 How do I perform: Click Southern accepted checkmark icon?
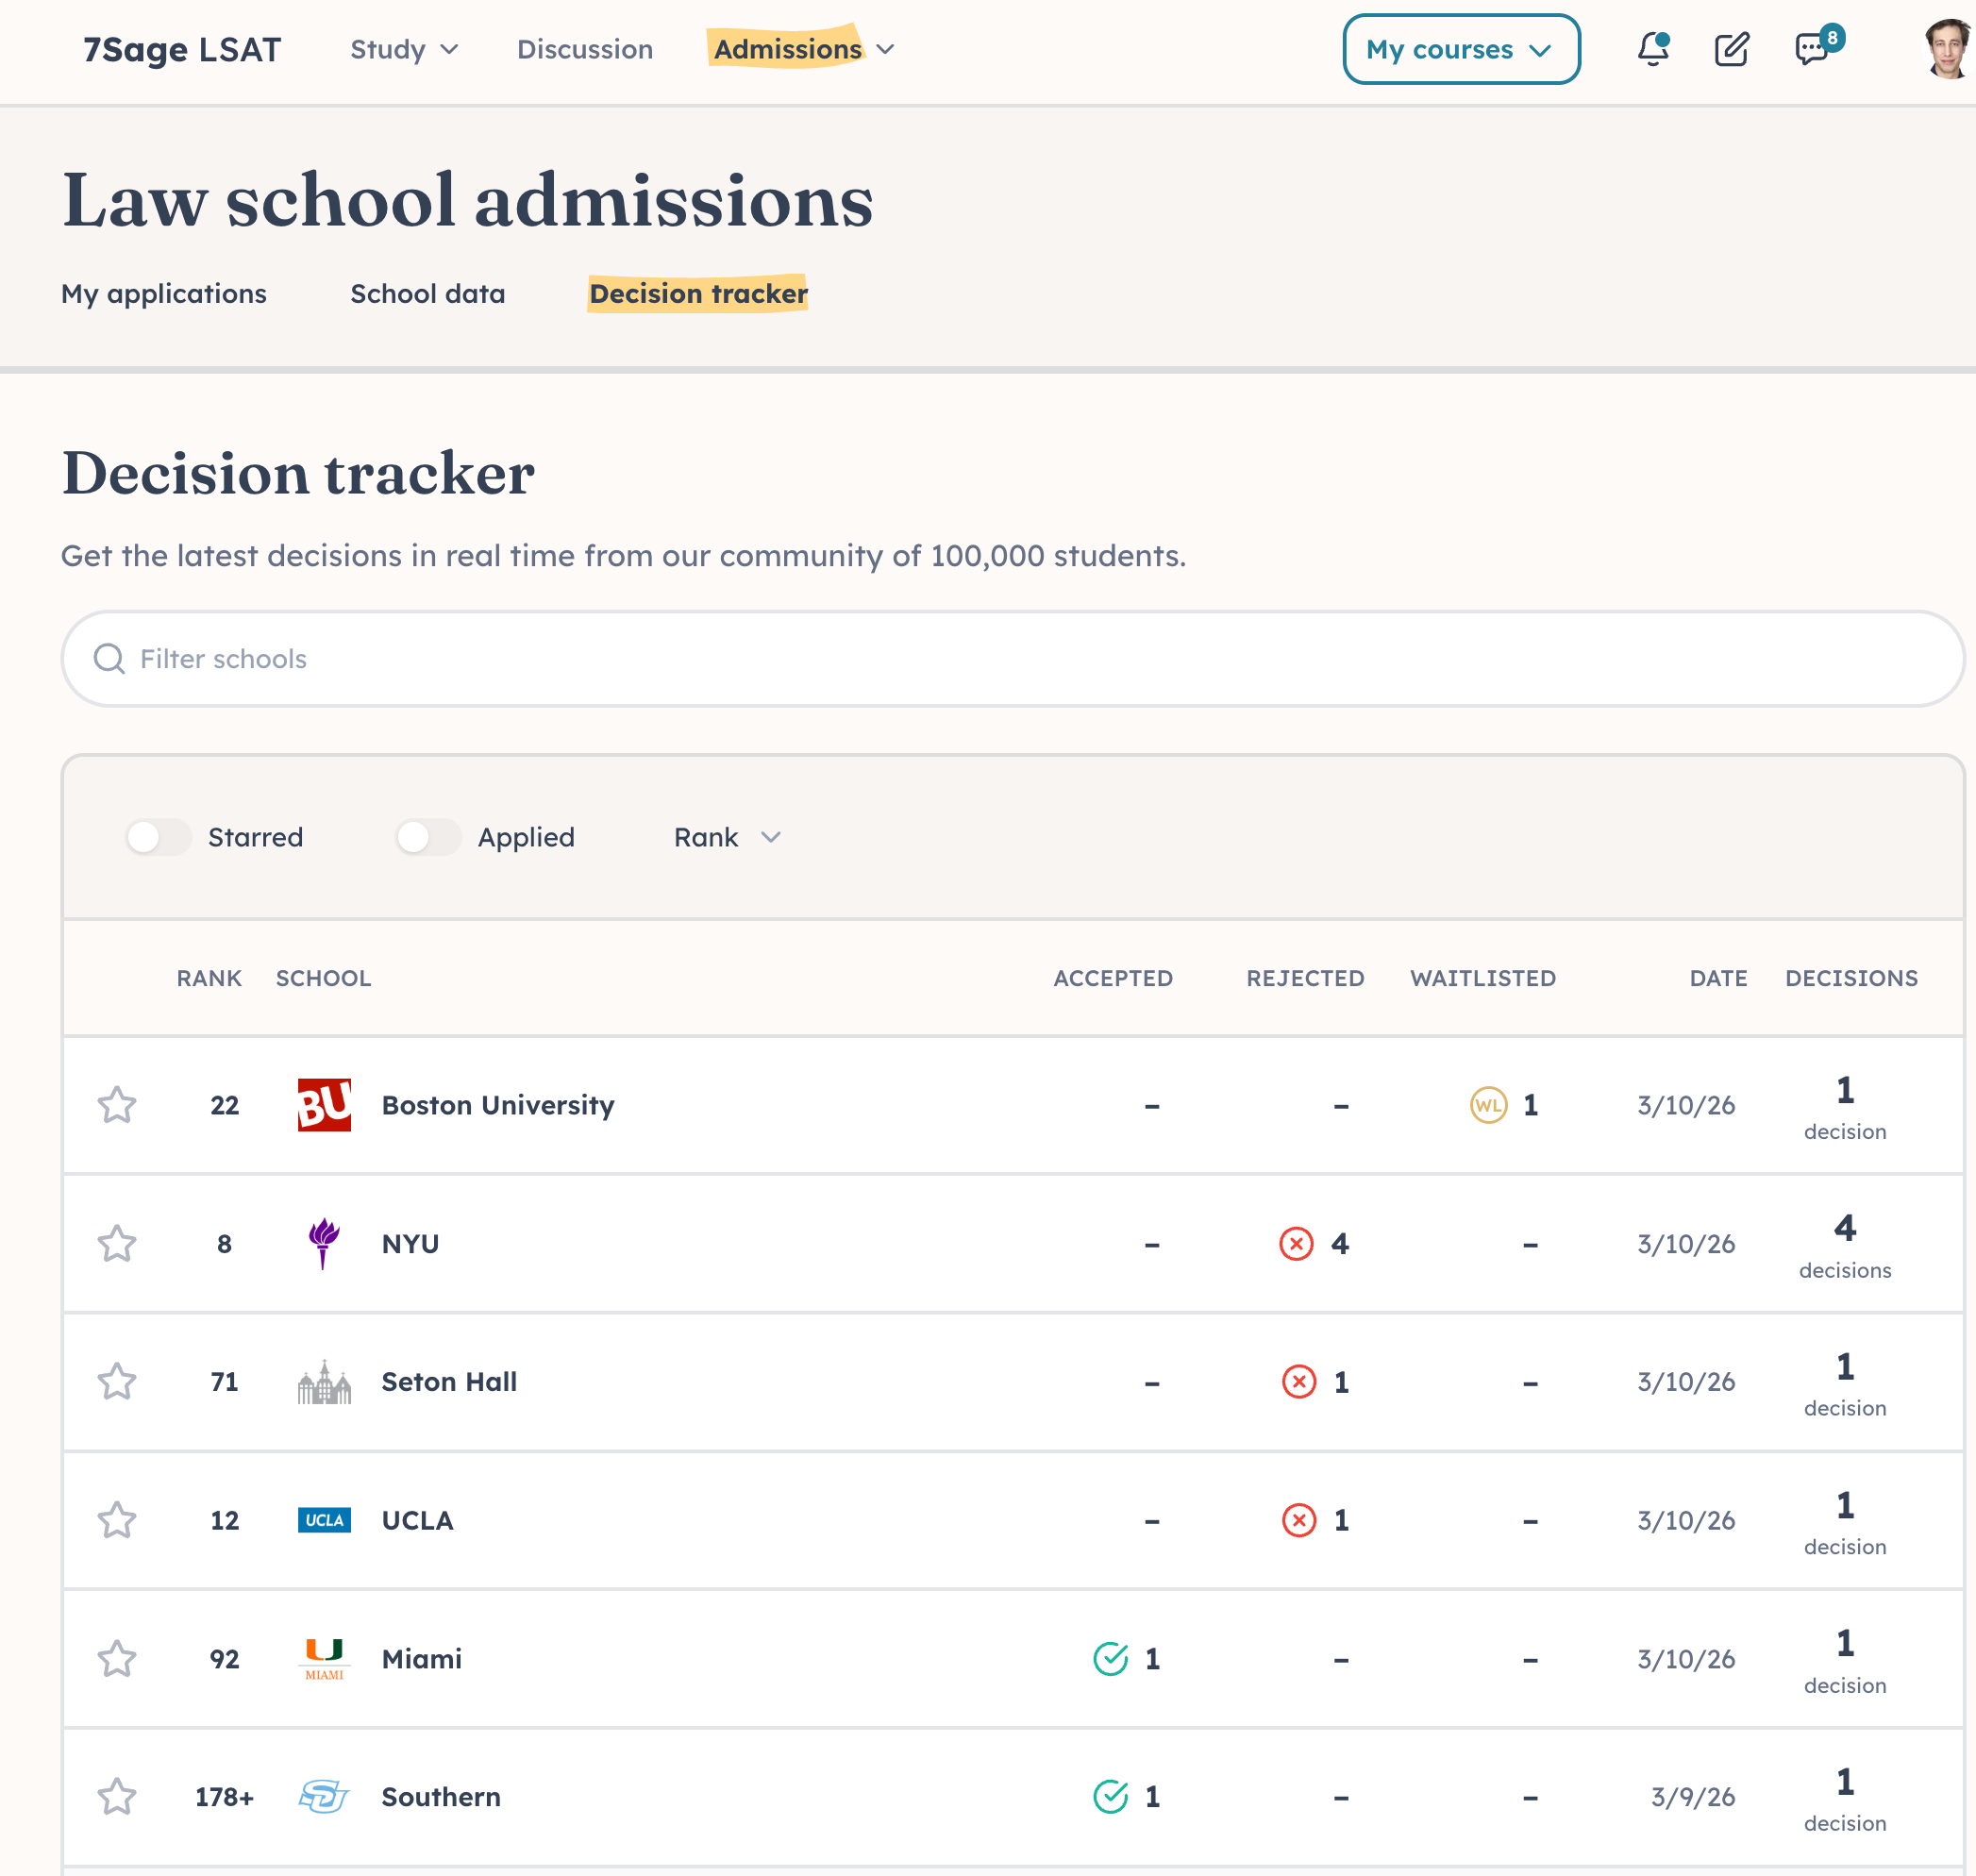[1110, 1797]
